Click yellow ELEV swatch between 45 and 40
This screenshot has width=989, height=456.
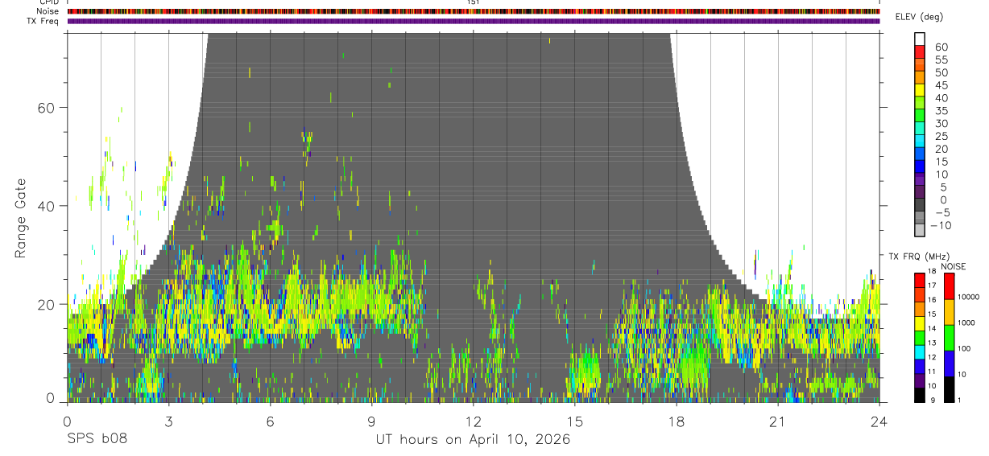920,92
